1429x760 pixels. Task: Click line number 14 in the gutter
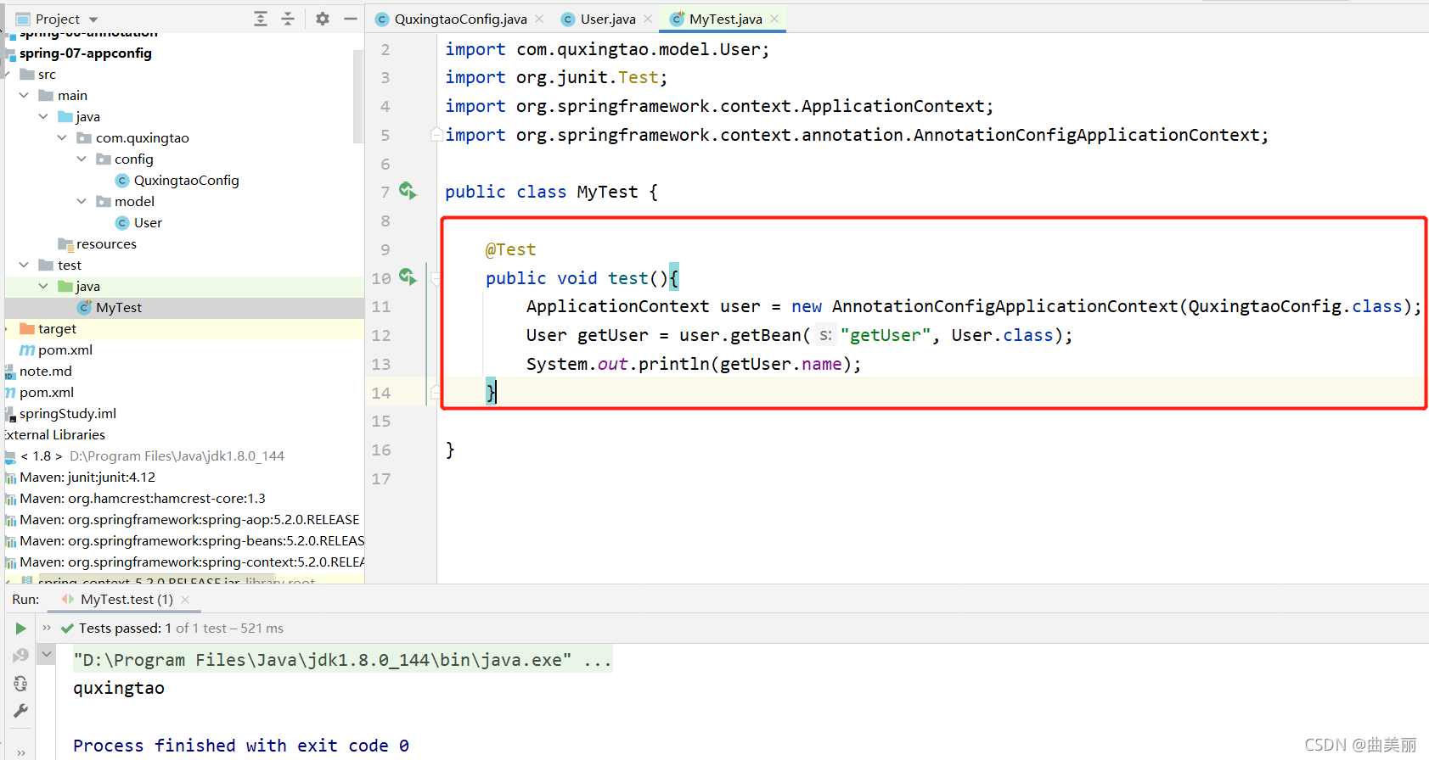coord(381,393)
